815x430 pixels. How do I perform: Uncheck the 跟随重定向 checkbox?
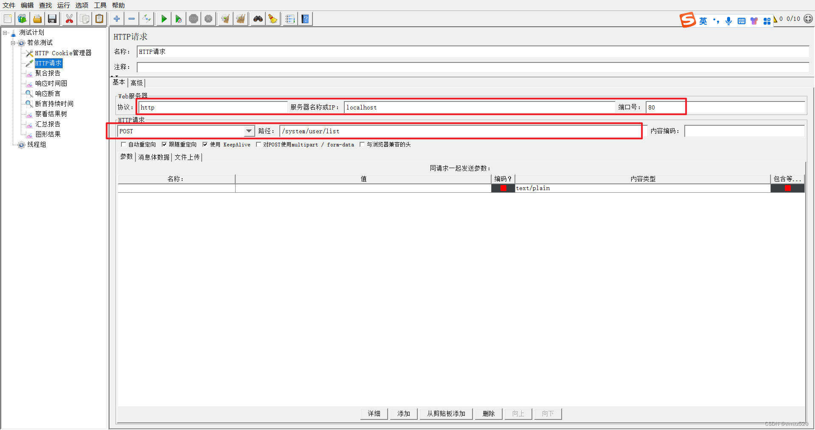click(x=164, y=144)
